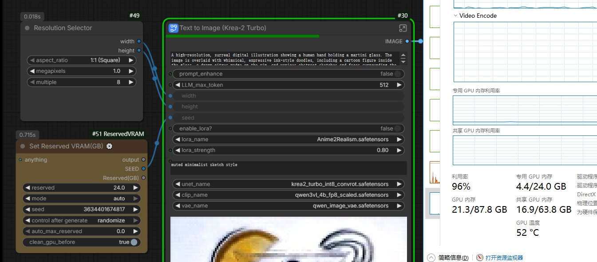Click the IMAGE output socket
Image resolution: width=597 pixels, height=262 pixels.
(x=407, y=41)
